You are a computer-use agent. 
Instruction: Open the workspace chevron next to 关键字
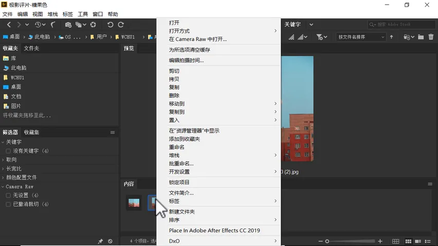tap(311, 25)
